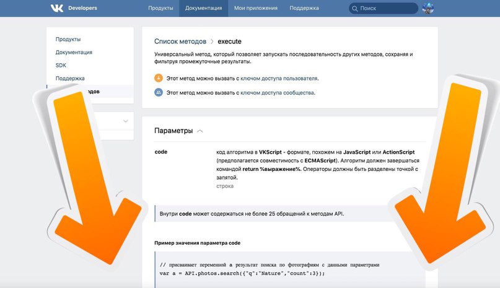Select the Документация top menu tab
Screen dimensions: 500x288
point(203,8)
